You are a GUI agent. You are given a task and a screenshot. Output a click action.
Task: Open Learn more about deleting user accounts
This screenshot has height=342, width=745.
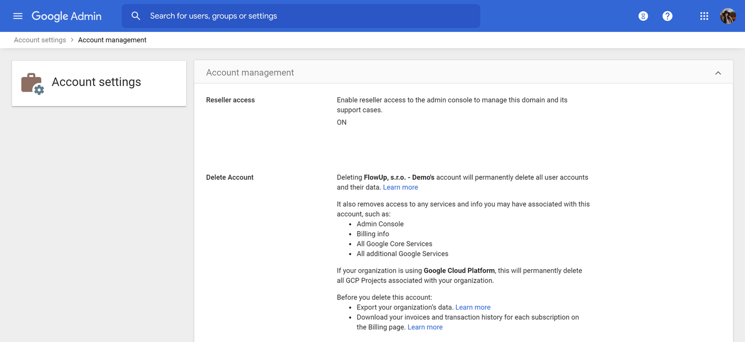pyautogui.click(x=400, y=187)
